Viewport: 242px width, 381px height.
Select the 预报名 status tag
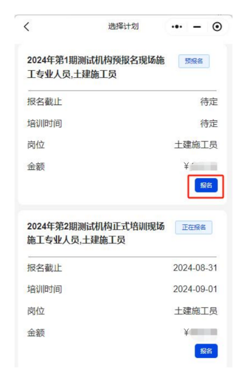[194, 61]
